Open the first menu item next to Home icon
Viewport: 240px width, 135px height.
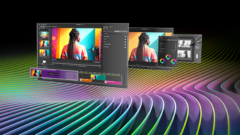42,25
